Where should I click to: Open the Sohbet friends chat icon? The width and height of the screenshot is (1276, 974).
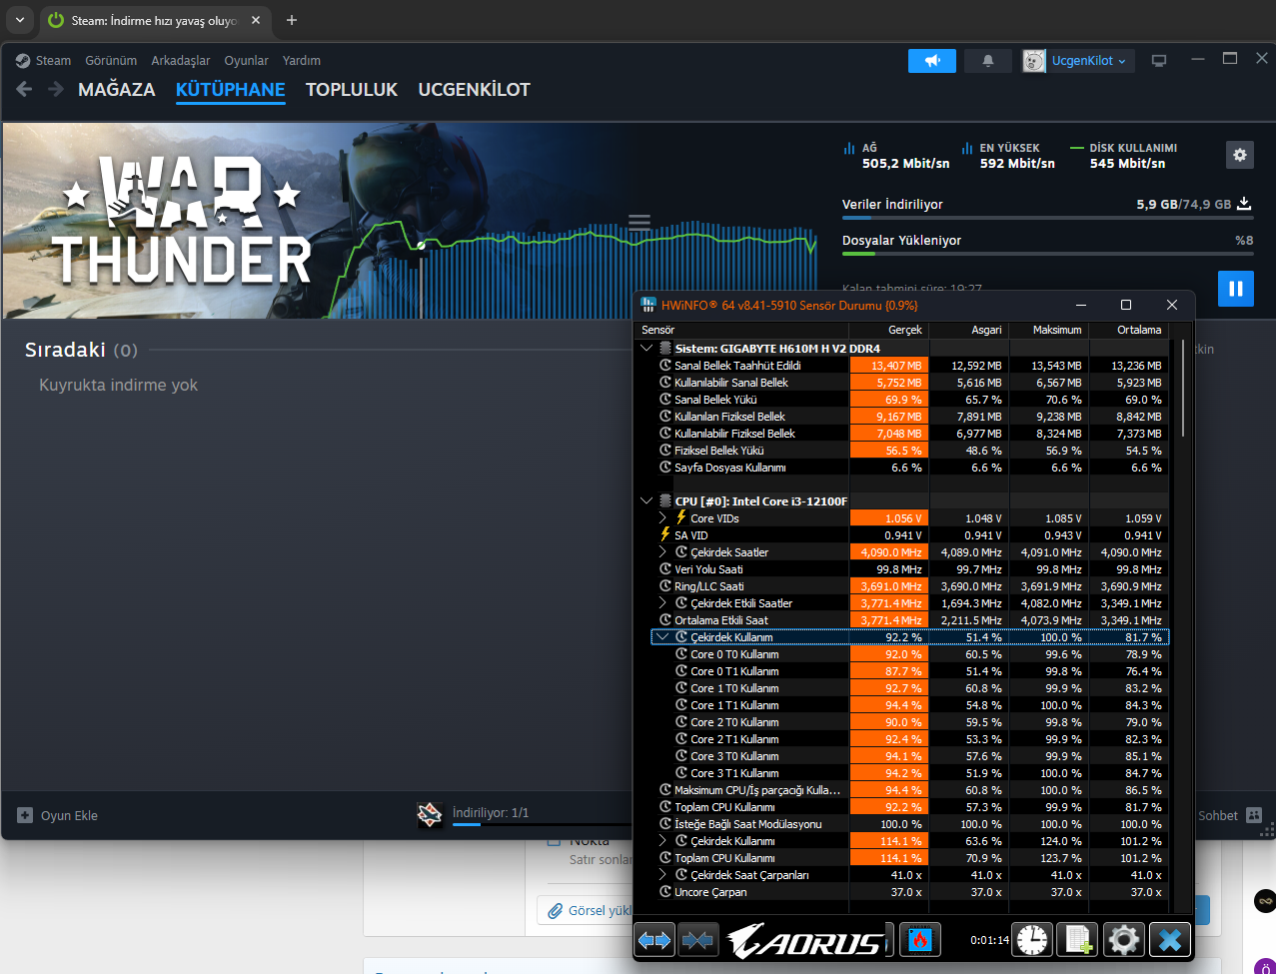click(x=1254, y=815)
